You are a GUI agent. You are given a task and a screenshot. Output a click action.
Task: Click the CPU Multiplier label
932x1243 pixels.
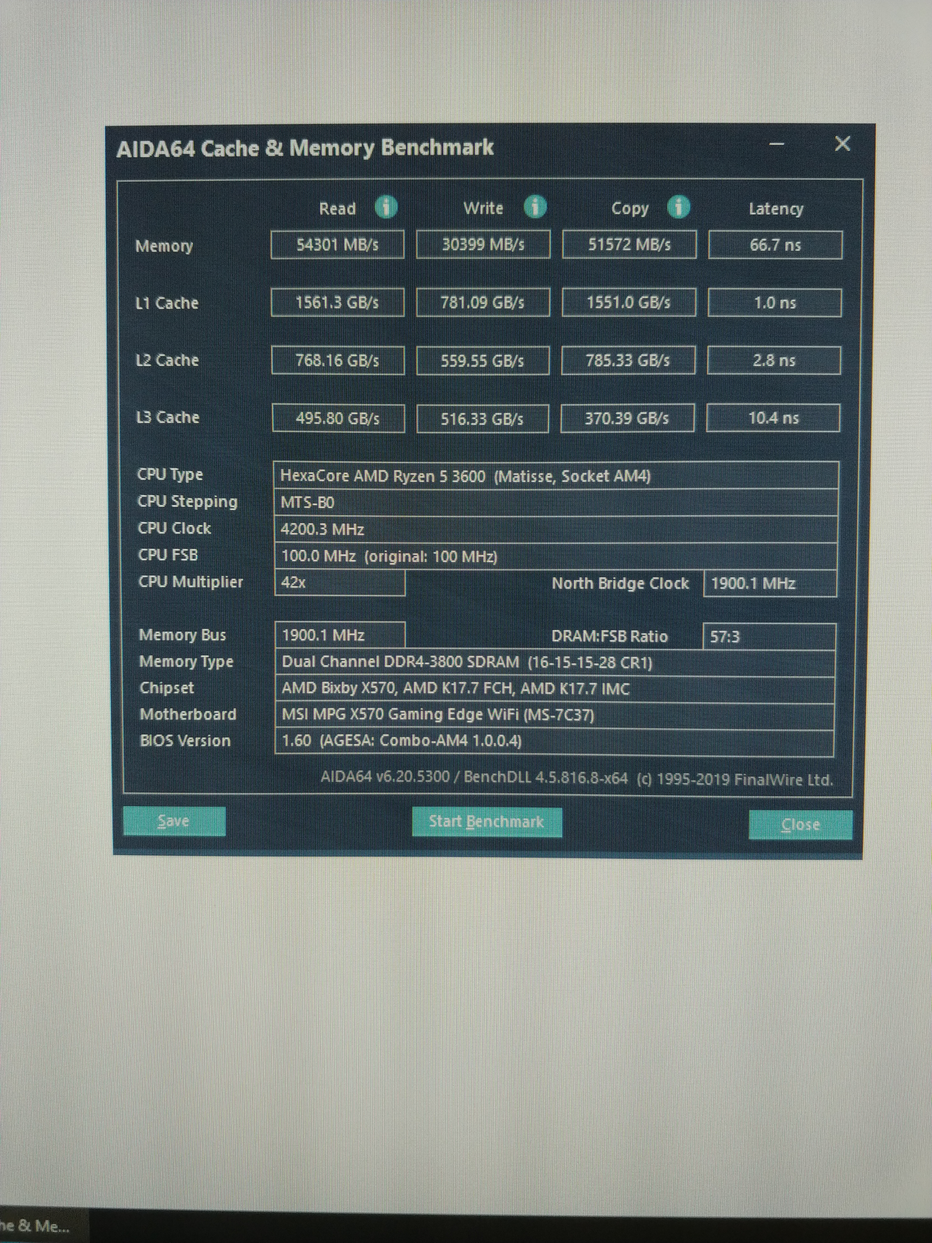(191, 582)
